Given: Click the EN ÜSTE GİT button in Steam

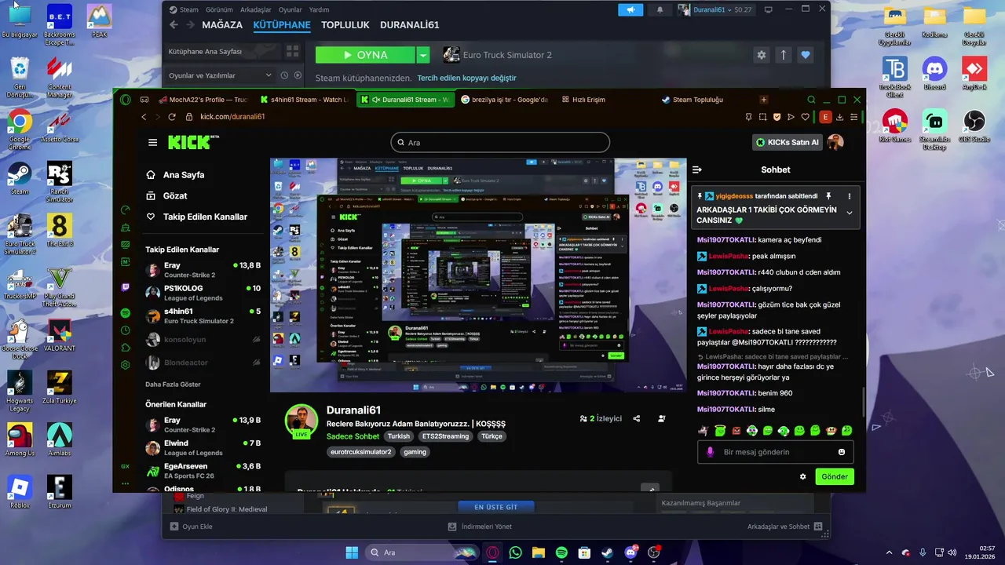Looking at the screenshot, I should coord(496,507).
